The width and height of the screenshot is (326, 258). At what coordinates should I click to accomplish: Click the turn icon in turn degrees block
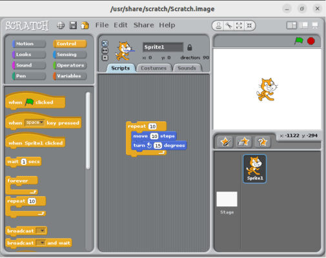(149, 146)
